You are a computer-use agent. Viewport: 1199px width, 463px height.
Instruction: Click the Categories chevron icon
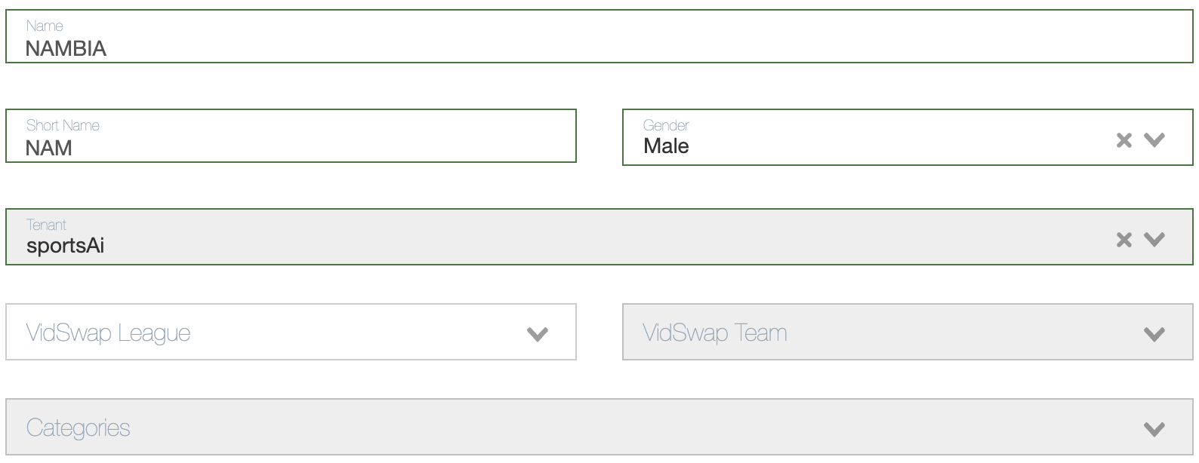point(1154,429)
